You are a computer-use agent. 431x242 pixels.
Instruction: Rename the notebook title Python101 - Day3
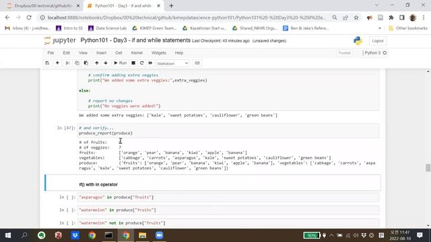pyautogui.click(x=135, y=40)
